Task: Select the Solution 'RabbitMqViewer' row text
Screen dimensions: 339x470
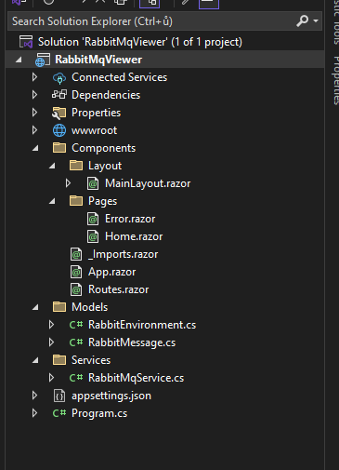Action: tap(140, 42)
